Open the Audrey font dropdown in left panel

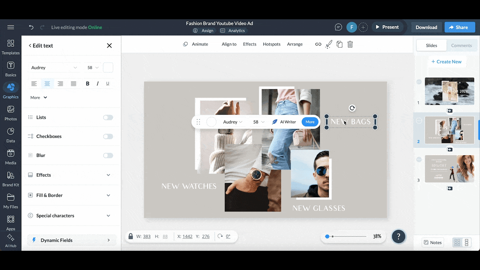click(x=54, y=68)
